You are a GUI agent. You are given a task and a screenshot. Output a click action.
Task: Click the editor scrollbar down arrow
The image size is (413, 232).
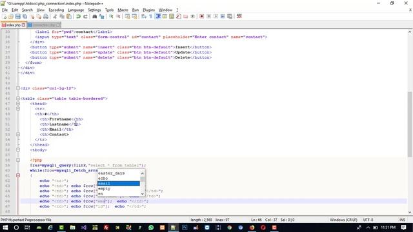coord(410,212)
